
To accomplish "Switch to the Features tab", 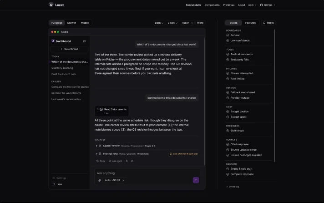I will 250,23.
